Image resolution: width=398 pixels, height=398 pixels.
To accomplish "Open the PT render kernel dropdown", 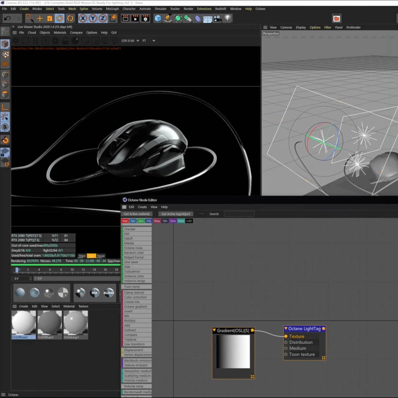I will pyautogui.click(x=149, y=41).
